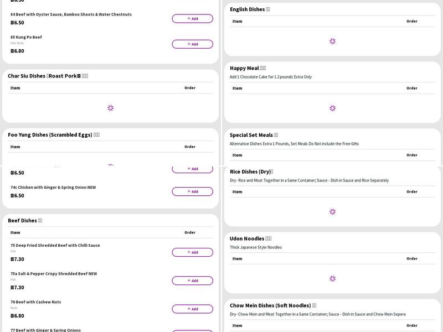Select the Beef Dishes section heading
The height and width of the screenshot is (332, 443).
25,220
